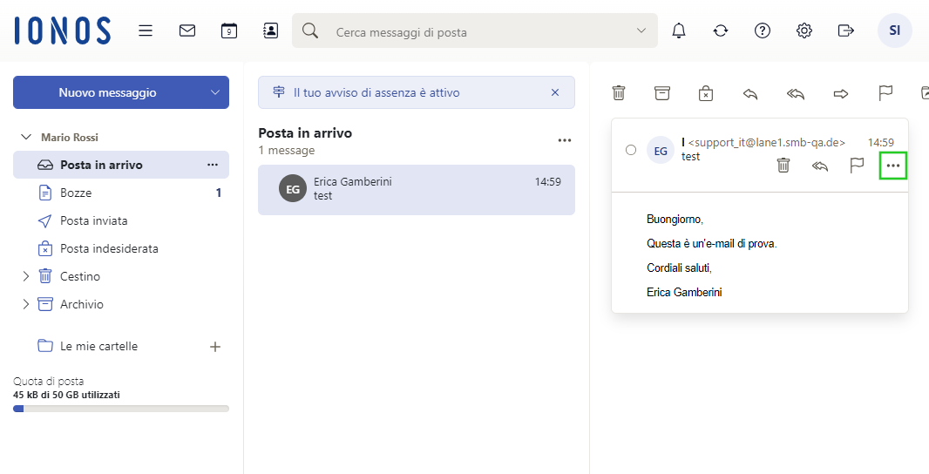Viewport: 929px width, 474px height.
Task: Click the Nuovo messaggio button
Action: 107,92
